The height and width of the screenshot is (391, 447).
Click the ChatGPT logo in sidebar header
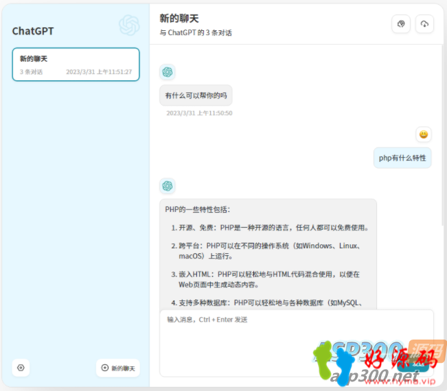pos(129,25)
